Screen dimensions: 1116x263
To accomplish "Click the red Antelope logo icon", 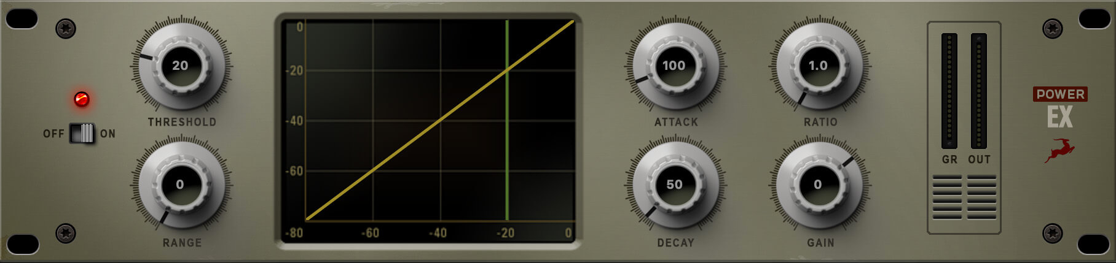I will click(1060, 150).
